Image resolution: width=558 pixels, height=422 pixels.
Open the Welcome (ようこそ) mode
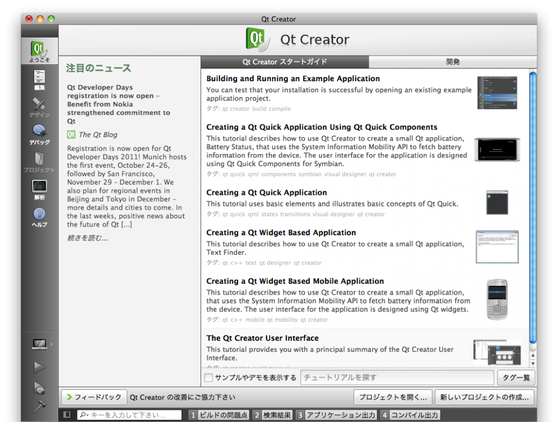pos(39,51)
